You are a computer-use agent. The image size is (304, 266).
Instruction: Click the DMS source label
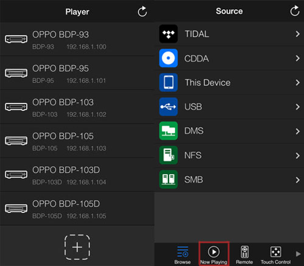click(x=194, y=131)
